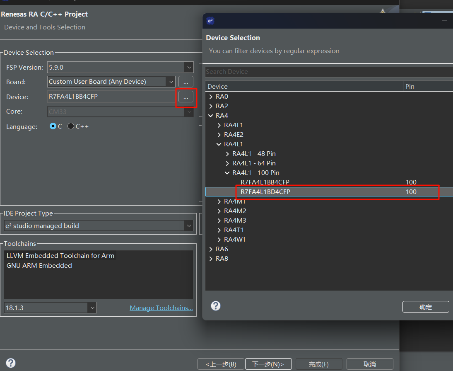Expand the RA4L1 - 48 Pin node
Viewport: 453px width, 371px height.
pos(227,154)
